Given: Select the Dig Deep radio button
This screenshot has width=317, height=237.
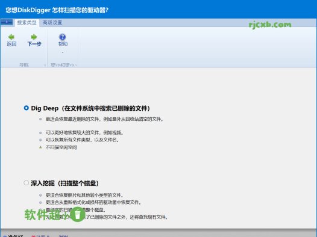Looking at the screenshot, I should [27, 108].
